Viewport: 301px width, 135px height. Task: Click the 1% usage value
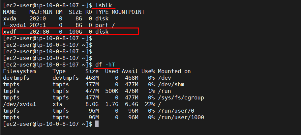point(151,91)
